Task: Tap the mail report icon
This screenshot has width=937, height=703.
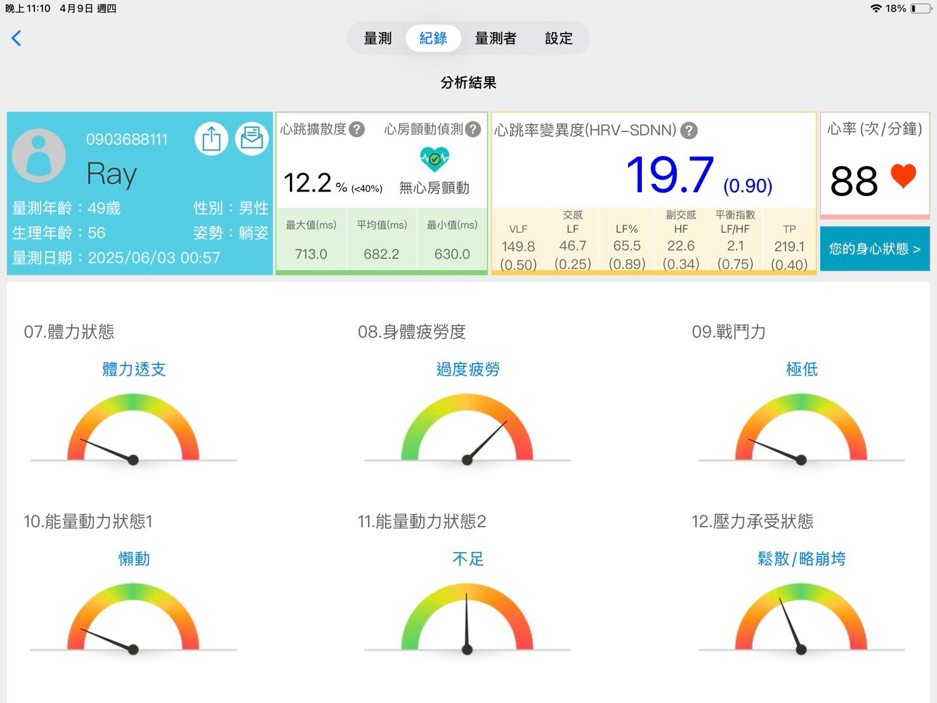Action: click(x=252, y=138)
